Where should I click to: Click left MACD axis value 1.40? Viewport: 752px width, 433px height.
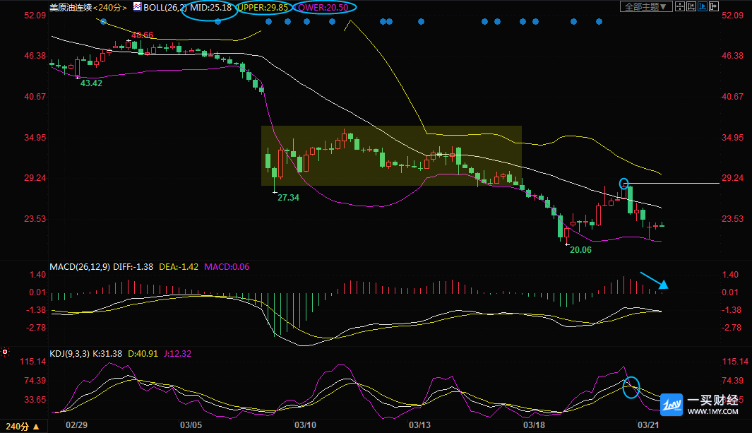tap(38, 275)
